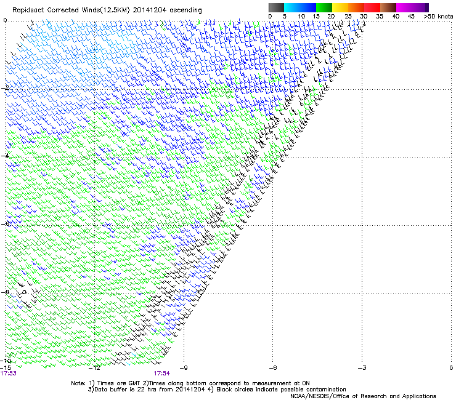
Task: Click the green 15–20 knots legend segment
Action: coord(324,7)
